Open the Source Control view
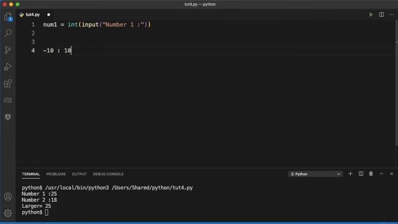Screen dimensions: 398x224 click(8, 50)
